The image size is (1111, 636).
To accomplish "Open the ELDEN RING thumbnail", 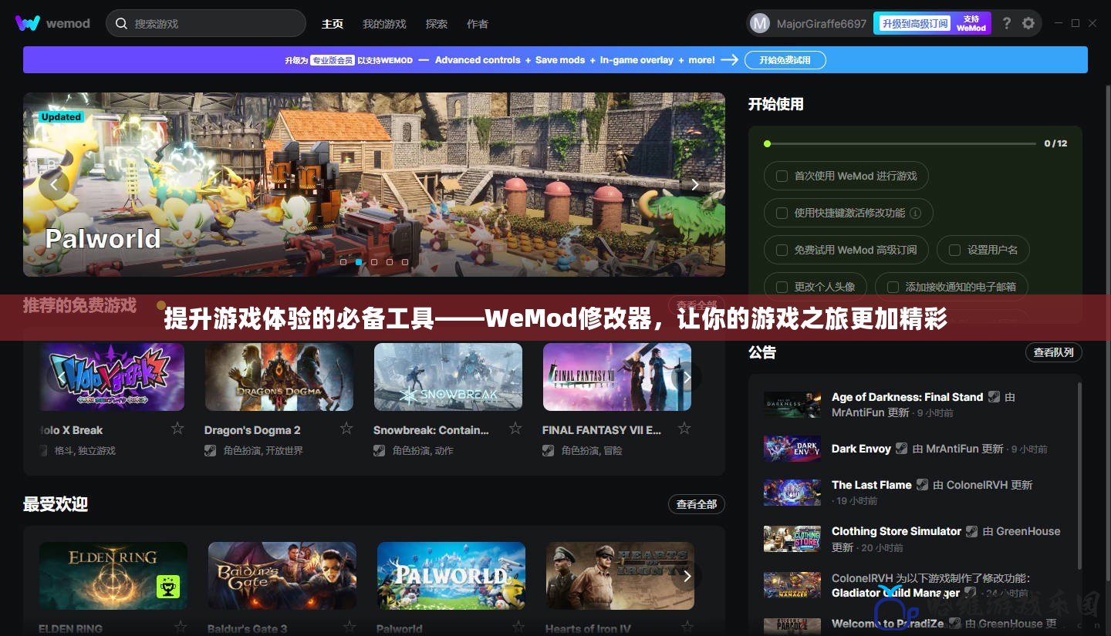I will coord(113,576).
